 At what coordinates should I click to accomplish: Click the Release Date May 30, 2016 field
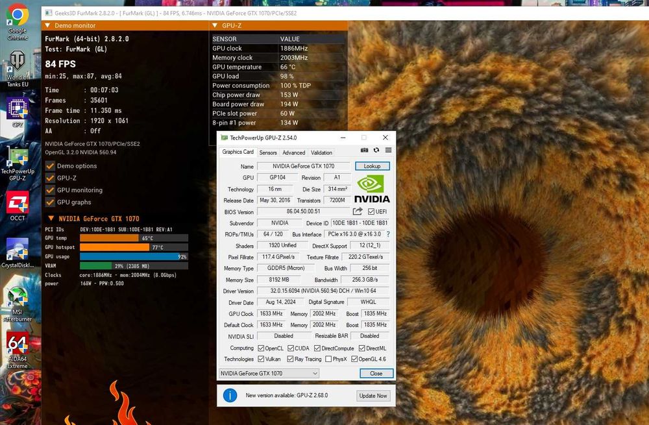click(x=275, y=200)
